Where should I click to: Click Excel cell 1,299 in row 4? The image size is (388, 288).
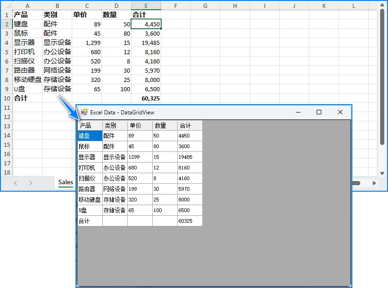point(87,43)
